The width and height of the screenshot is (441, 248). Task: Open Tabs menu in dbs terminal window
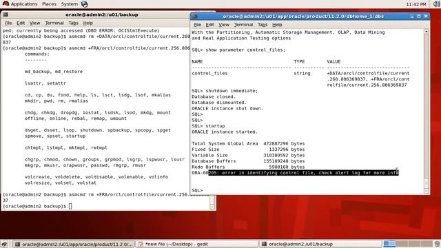point(263,25)
